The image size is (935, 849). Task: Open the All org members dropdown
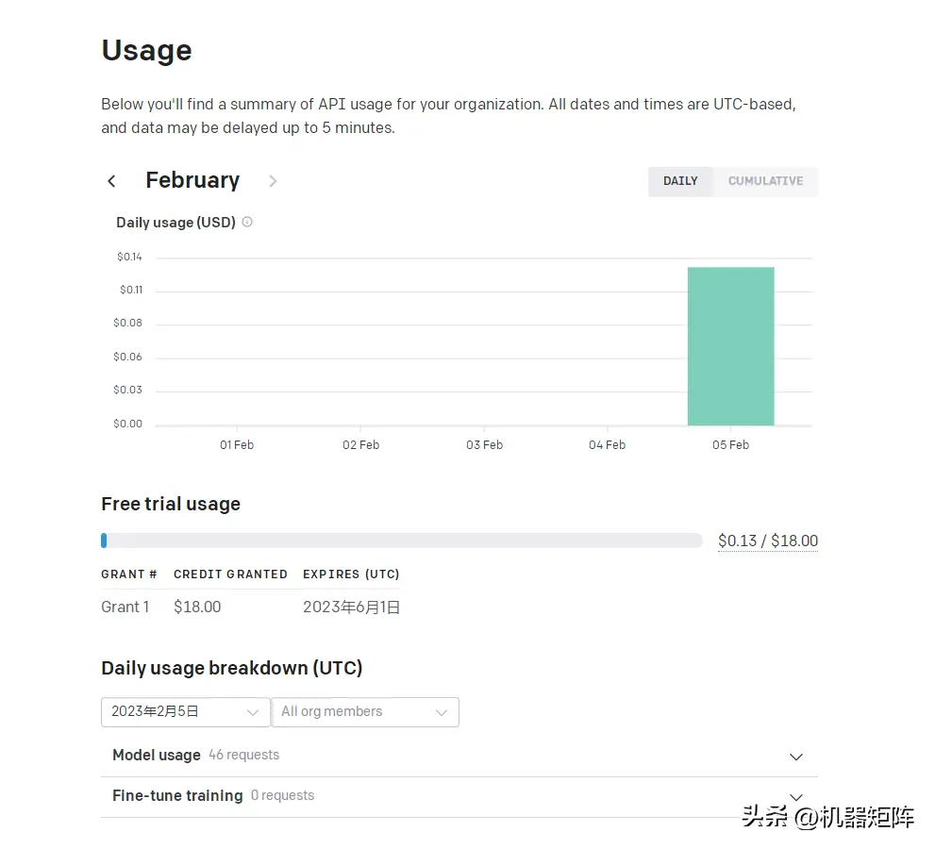coord(364,712)
